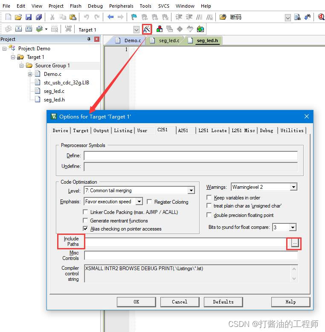Paste clipboard toolbar icon
Image resolution: width=325 pixels, height=332 pixels.
coord(73,17)
